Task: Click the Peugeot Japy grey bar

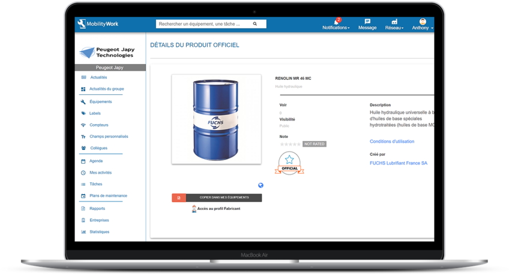Action: click(110, 67)
